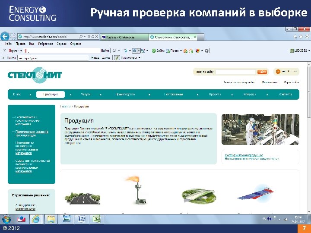Image resolution: width=311 pixels, height=233 pixels.
Task: Open the file explorer folder in taskbar
Action: pyautogui.click(x=51, y=219)
